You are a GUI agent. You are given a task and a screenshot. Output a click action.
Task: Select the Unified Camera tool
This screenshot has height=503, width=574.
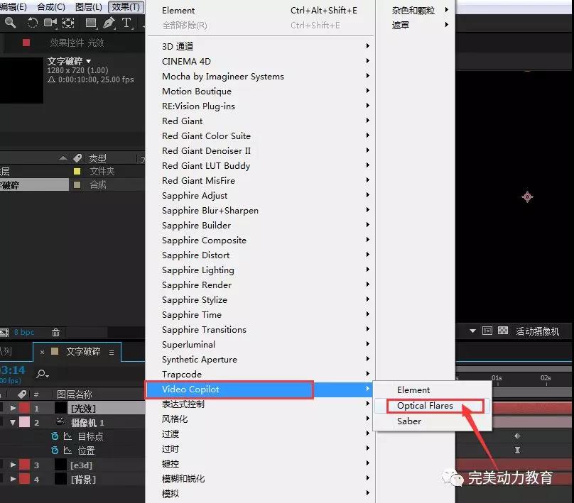coord(50,23)
